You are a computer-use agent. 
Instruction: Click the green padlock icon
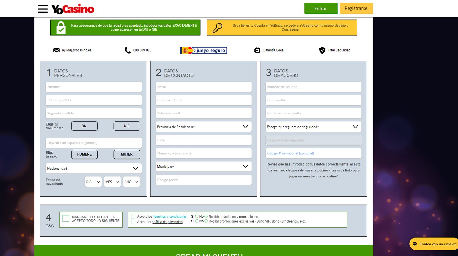[61, 27]
